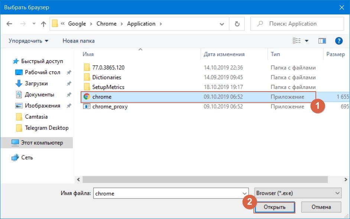
Task: Select folder 77.0.3865.120
Action: [x=108, y=67]
